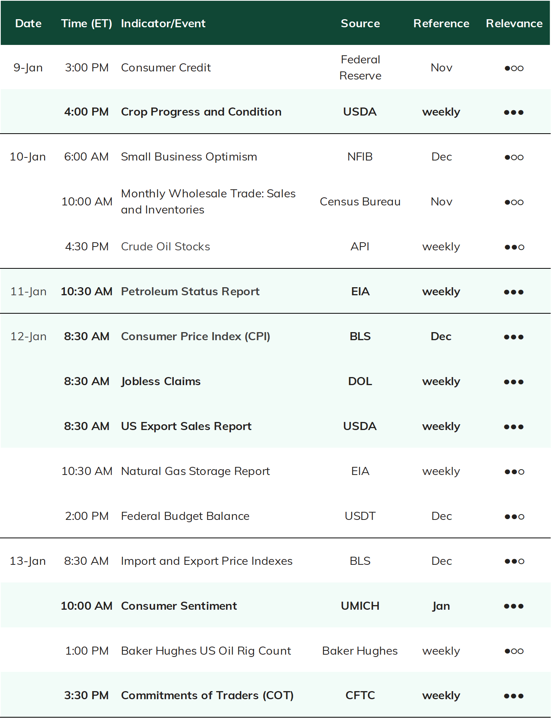The image size is (551, 718).
Task: Click relevance dots beside Consumer Price Index
Action: [x=514, y=337]
